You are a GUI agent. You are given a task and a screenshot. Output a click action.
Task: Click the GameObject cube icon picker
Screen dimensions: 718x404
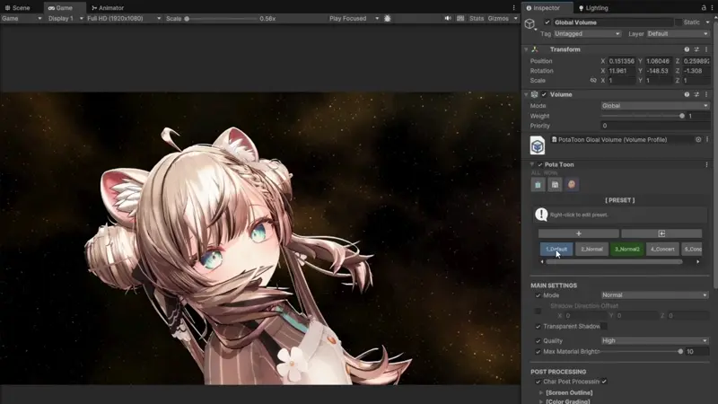point(530,24)
